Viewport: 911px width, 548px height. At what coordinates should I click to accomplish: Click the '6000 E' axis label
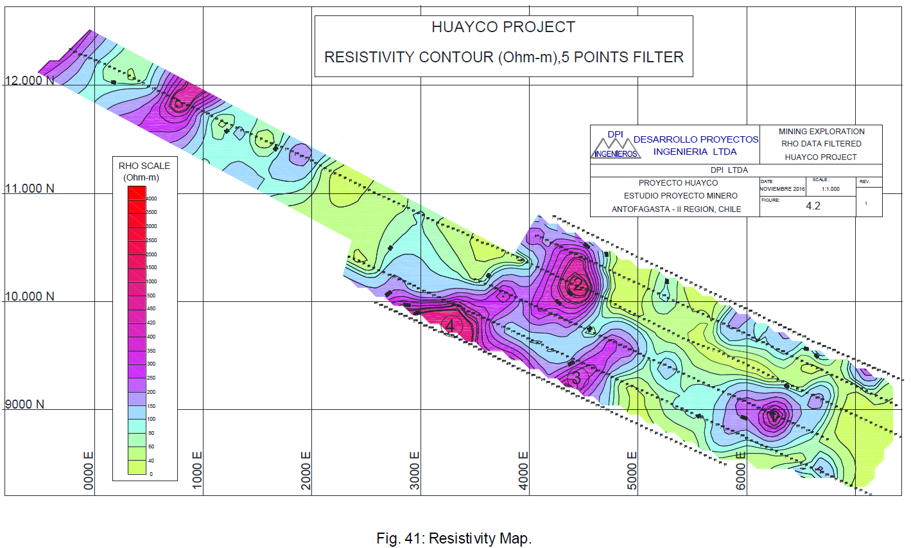coord(740,470)
